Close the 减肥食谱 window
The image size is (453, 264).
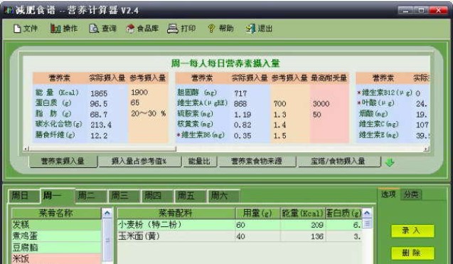438,11
